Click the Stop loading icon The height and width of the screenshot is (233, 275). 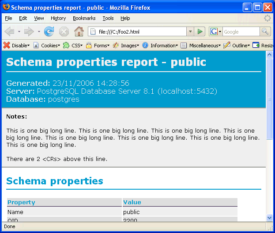point(64,31)
